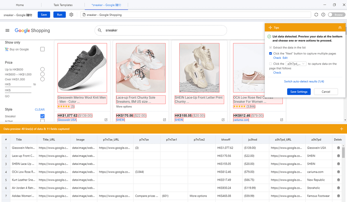The width and height of the screenshot is (347, 202).
Task: Select price Up to HK$600
Action: [43, 69]
